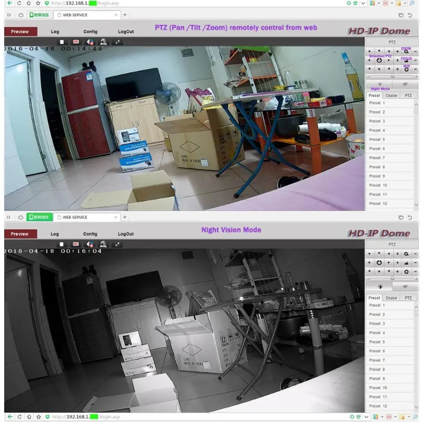Toggle the light bulb in the night vision panel

coord(380,286)
